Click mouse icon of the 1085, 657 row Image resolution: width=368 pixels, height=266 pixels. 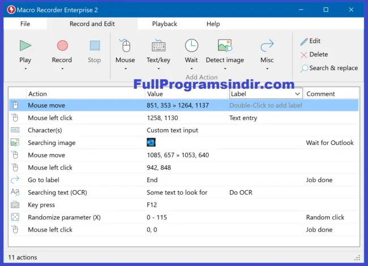15,155
